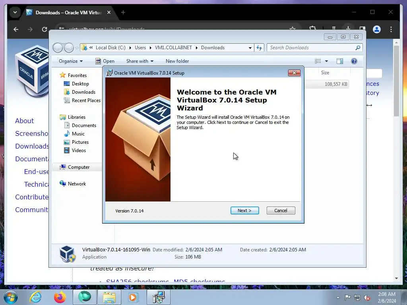Image resolution: width=407 pixels, height=305 pixels.
Task: Refresh the Downloads folder view
Action: click(x=259, y=48)
